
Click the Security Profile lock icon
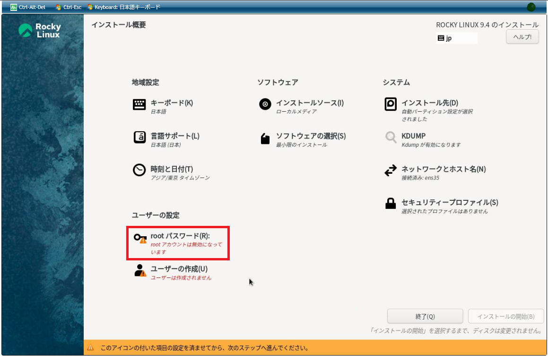391,204
